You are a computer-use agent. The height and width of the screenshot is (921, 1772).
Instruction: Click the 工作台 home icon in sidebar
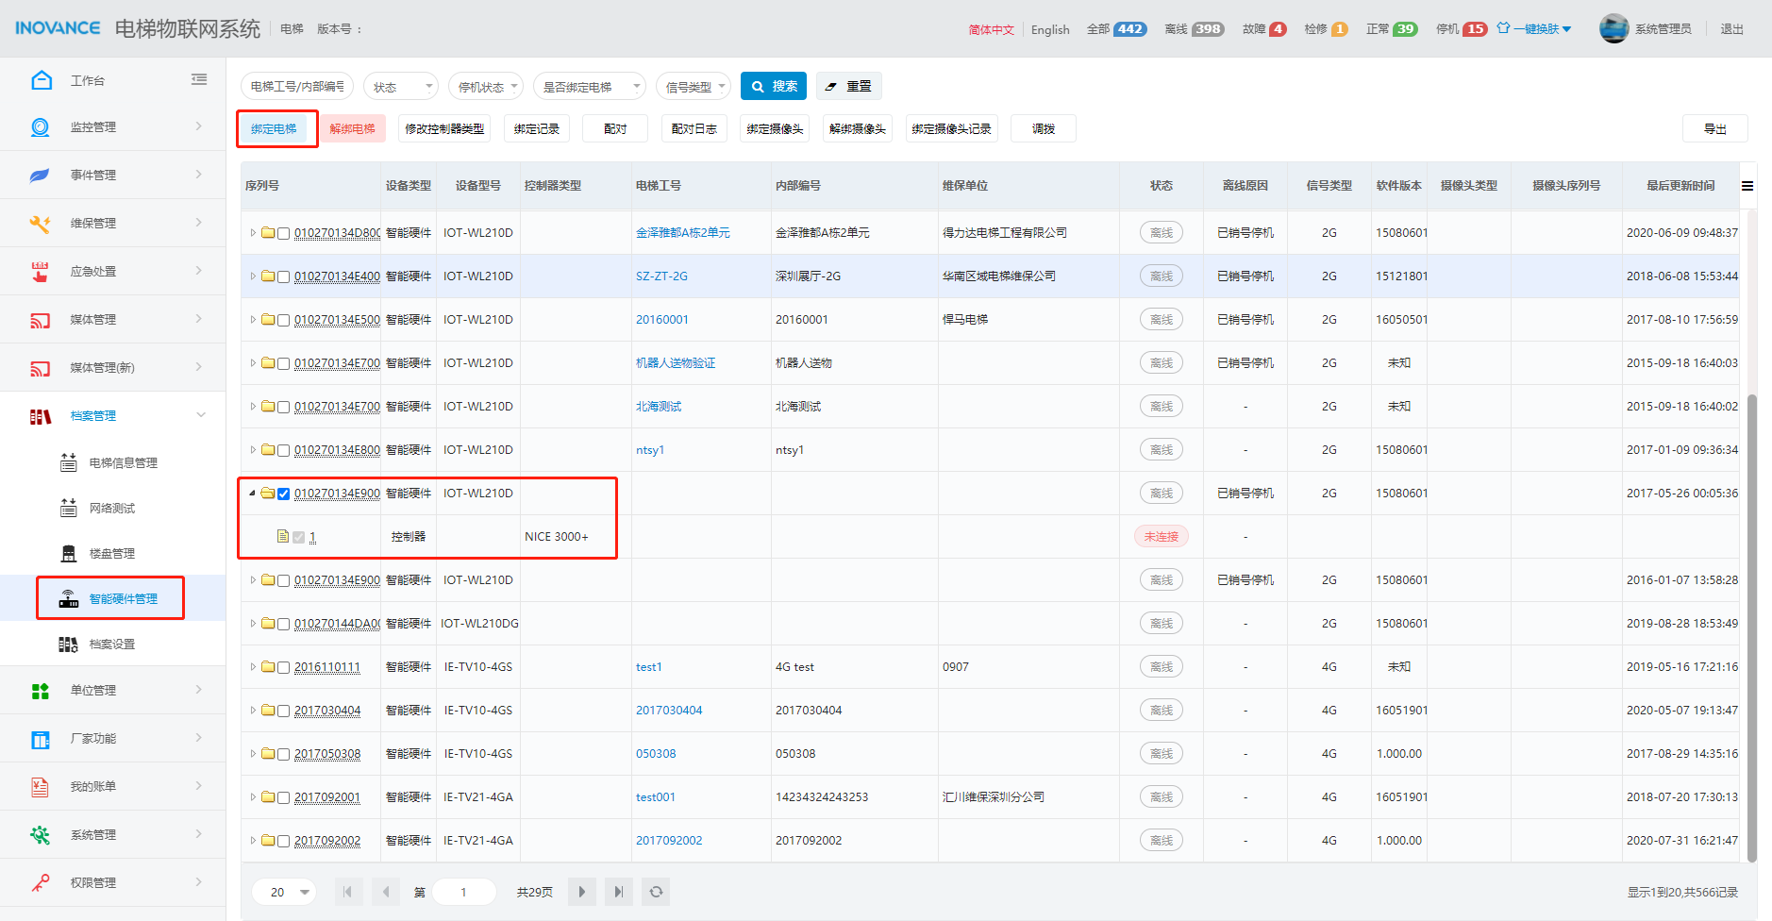click(42, 80)
